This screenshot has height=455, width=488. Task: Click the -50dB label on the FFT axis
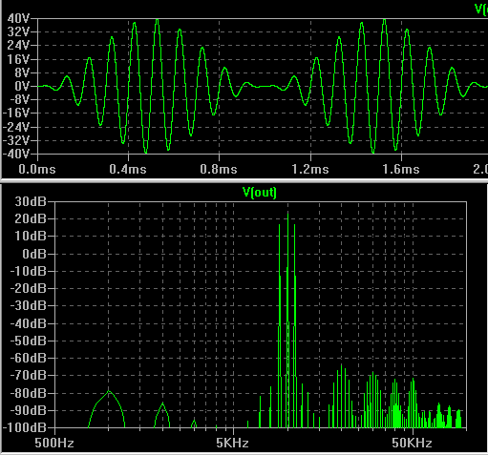click(29, 341)
